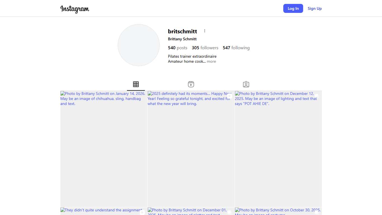This screenshot has width=382, height=215.
Task: Open the Happy New Year reel post
Action: 191,149
